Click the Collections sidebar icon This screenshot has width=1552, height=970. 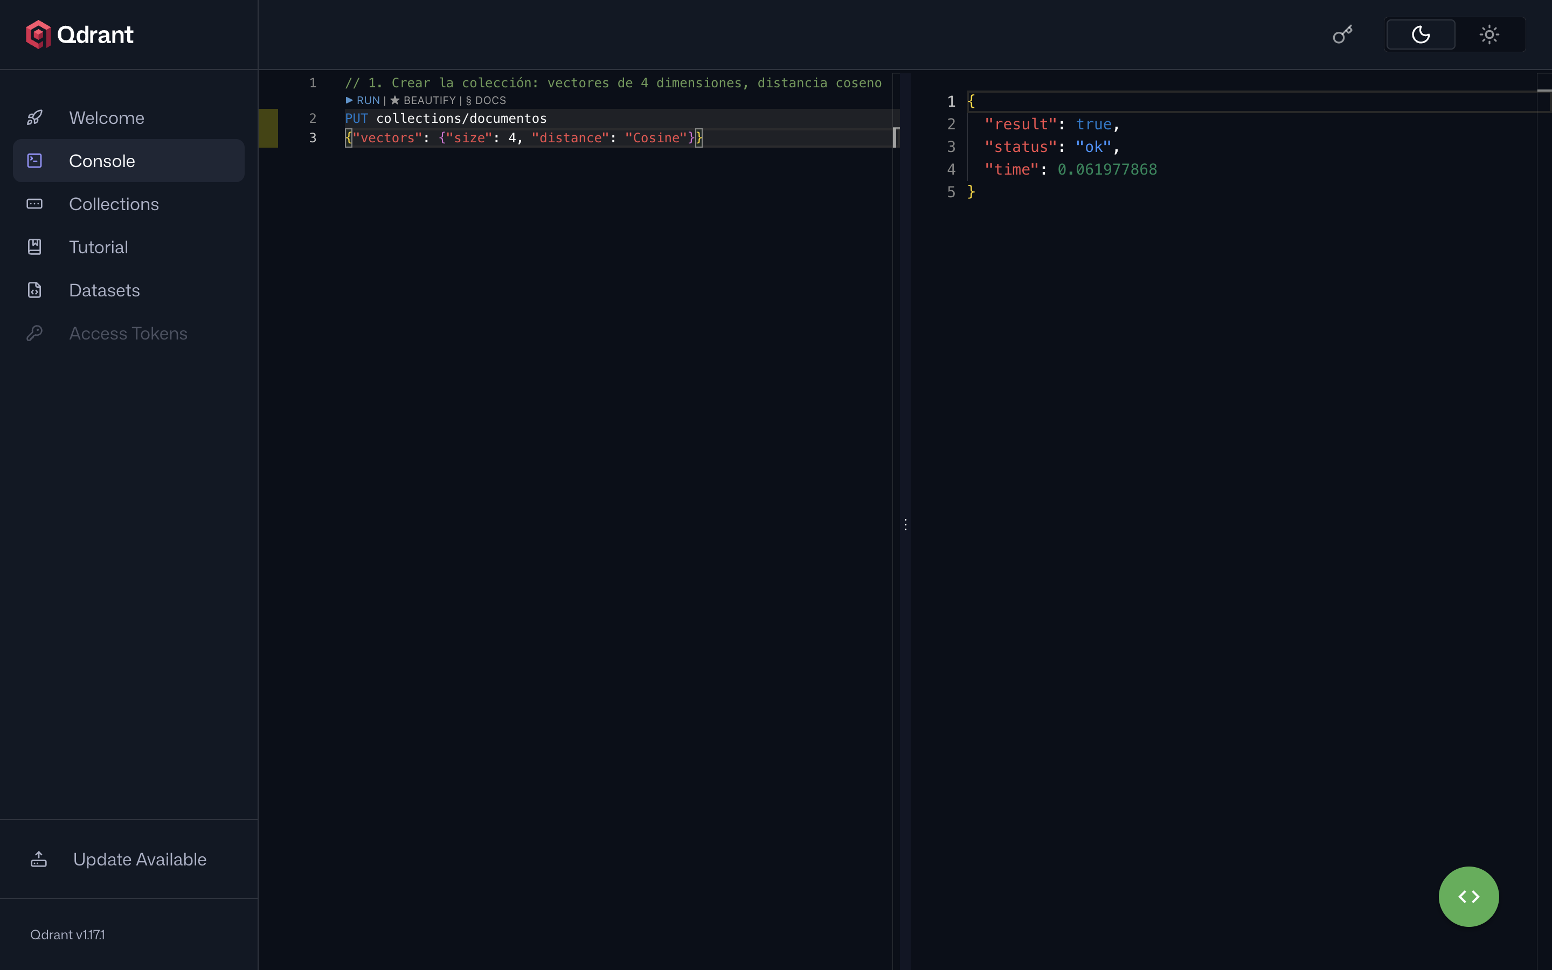(34, 203)
